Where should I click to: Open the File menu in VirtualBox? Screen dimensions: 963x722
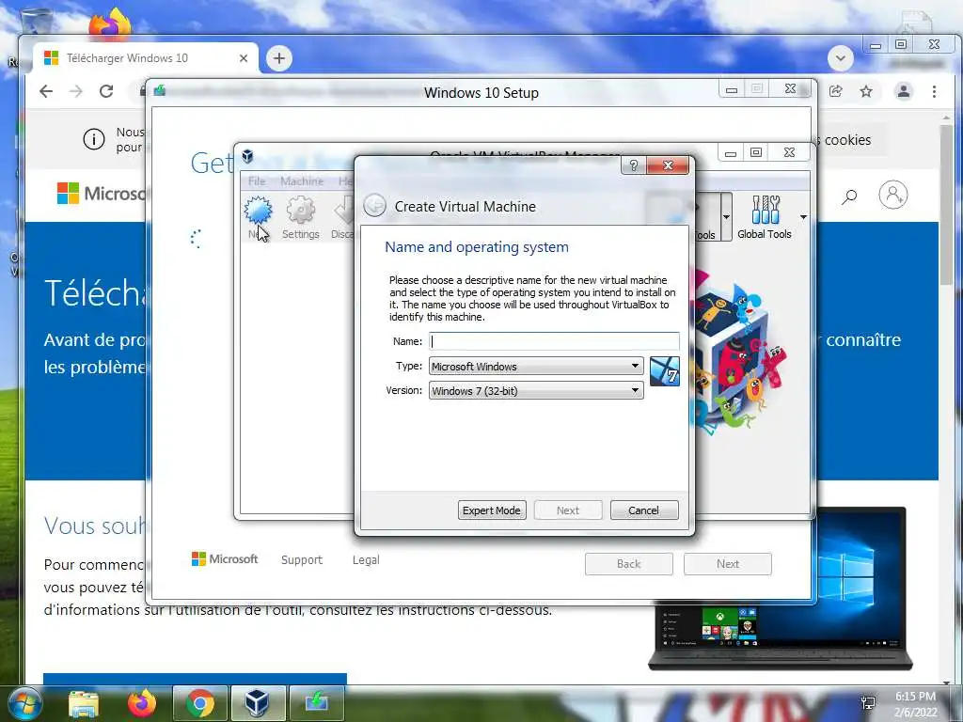pos(257,181)
